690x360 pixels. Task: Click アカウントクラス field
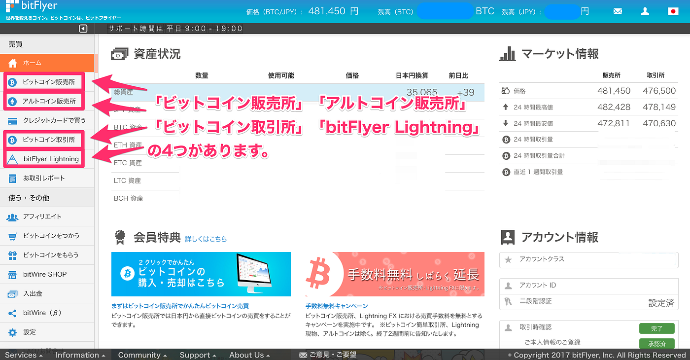pos(589,259)
